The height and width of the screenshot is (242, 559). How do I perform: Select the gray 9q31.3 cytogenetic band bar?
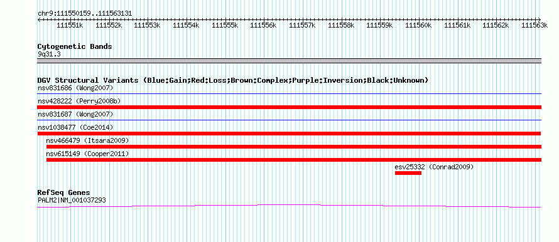pyautogui.click(x=289, y=61)
